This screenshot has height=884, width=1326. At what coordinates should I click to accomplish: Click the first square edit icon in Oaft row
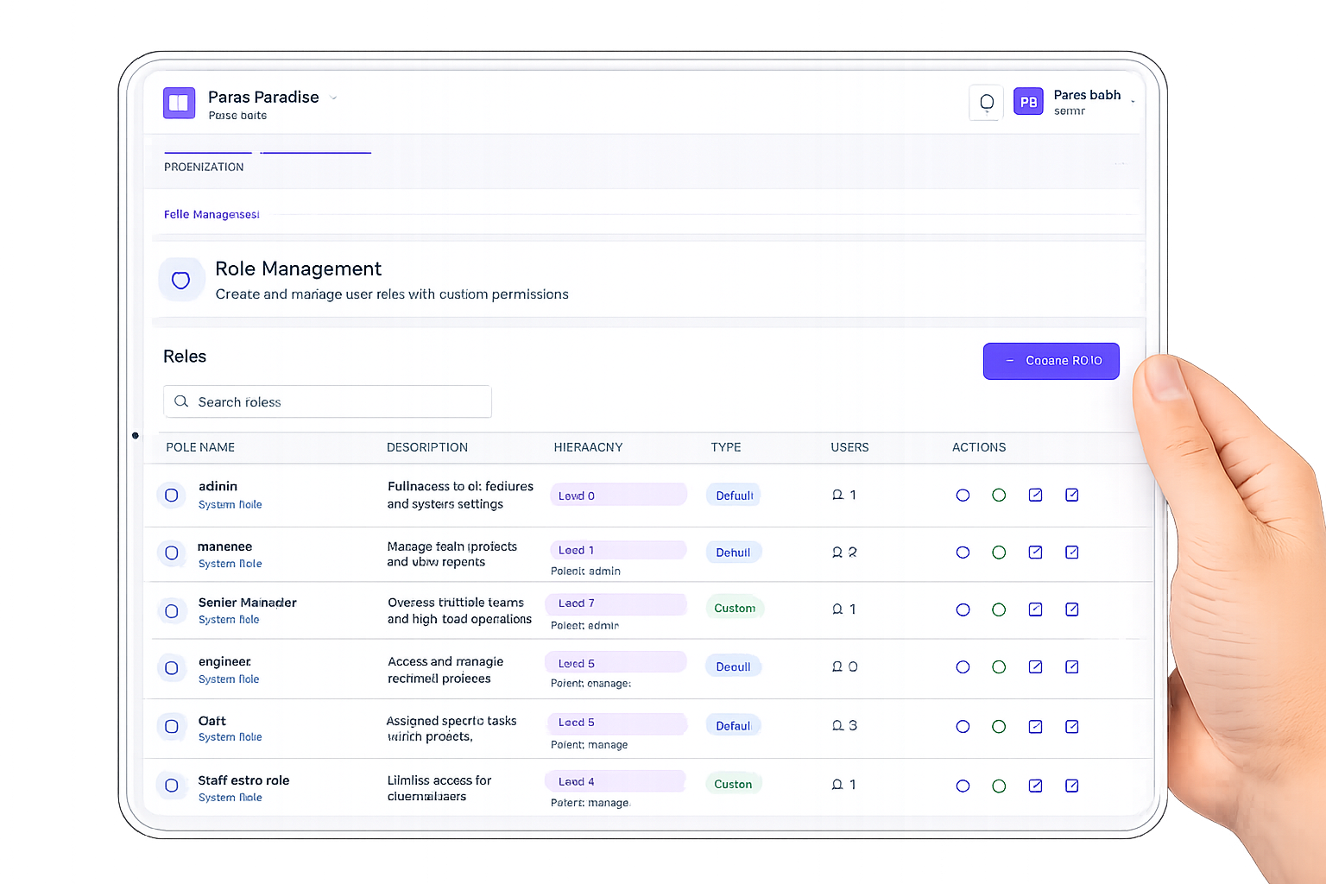click(x=1035, y=727)
